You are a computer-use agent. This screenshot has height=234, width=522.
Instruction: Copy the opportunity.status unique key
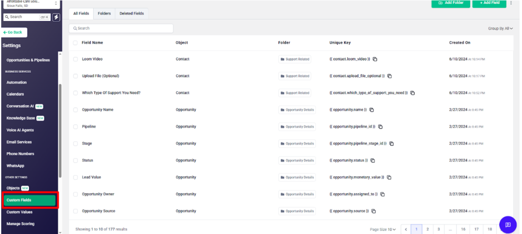click(373, 161)
